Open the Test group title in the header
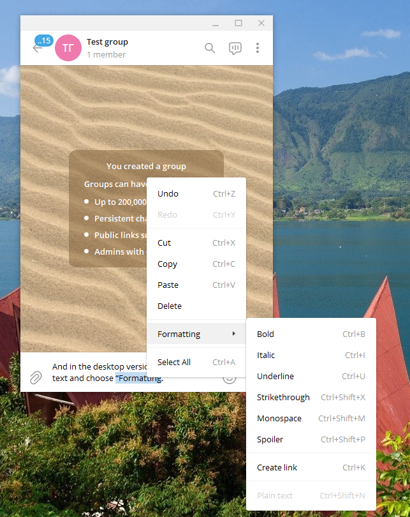The width and height of the screenshot is (410, 517). tap(107, 42)
